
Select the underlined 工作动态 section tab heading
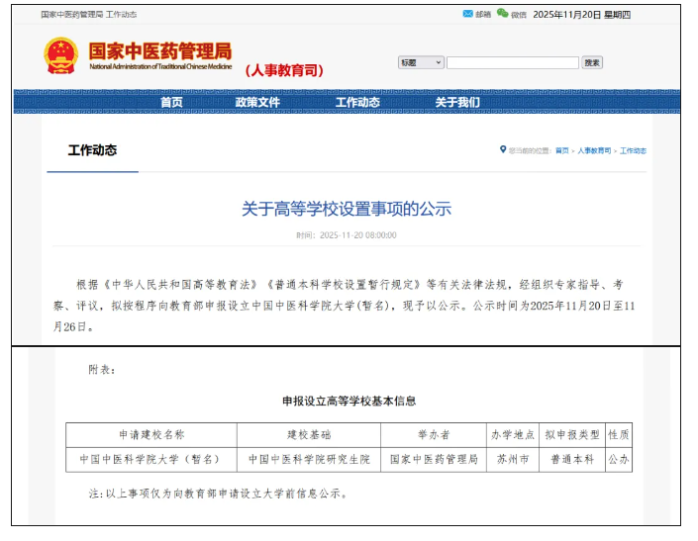[92, 150]
